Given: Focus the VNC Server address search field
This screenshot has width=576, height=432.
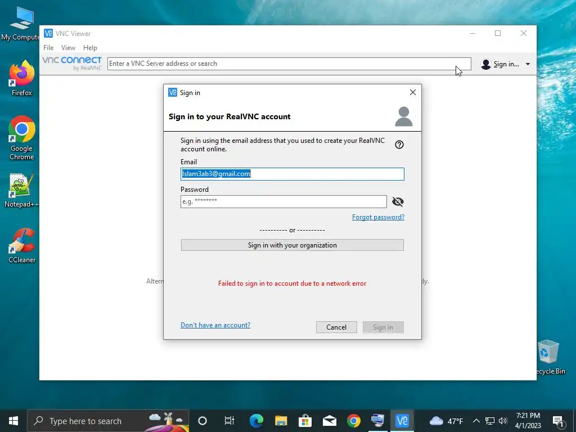Looking at the screenshot, I should 289,64.
